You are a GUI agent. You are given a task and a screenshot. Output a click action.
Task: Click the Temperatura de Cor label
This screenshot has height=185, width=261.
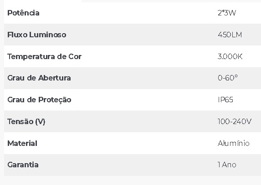point(45,56)
